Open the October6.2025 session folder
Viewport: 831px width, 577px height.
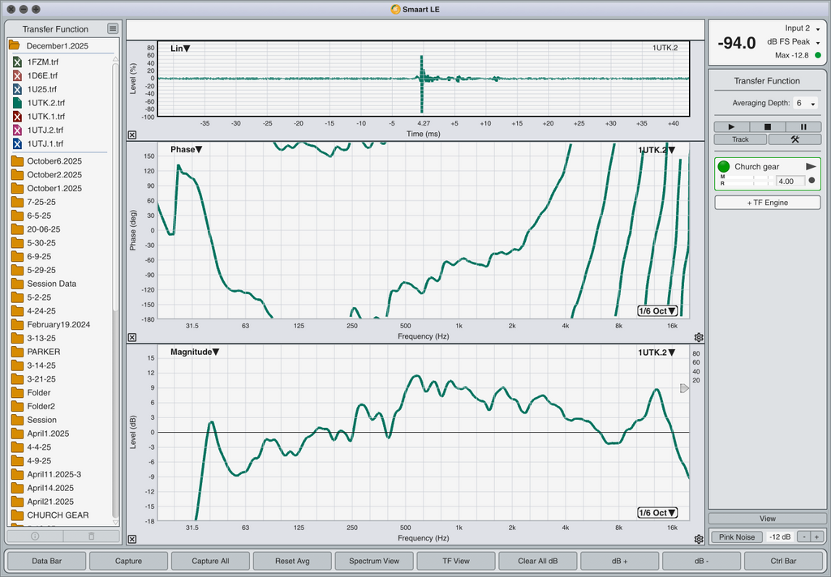click(54, 161)
